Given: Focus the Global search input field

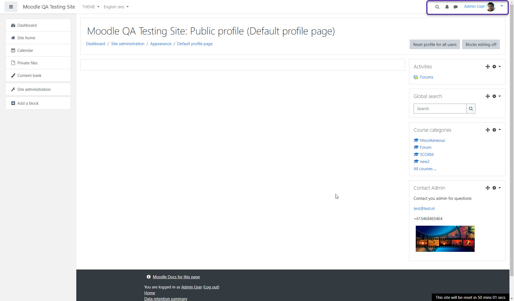Looking at the screenshot, I should tap(440, 109).
